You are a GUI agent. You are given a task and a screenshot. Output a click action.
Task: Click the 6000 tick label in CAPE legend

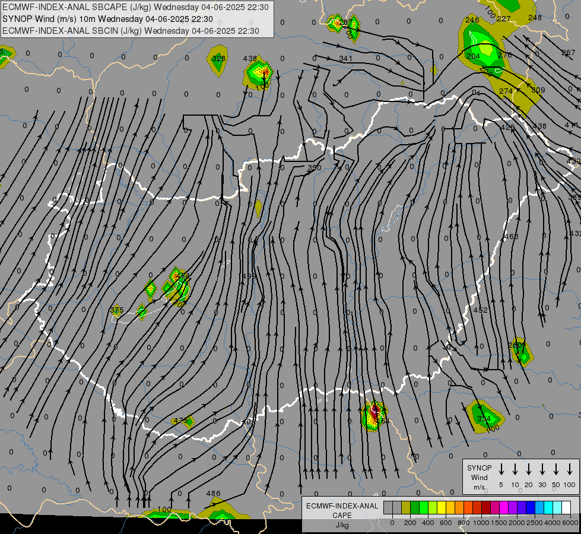click(570, 523)
